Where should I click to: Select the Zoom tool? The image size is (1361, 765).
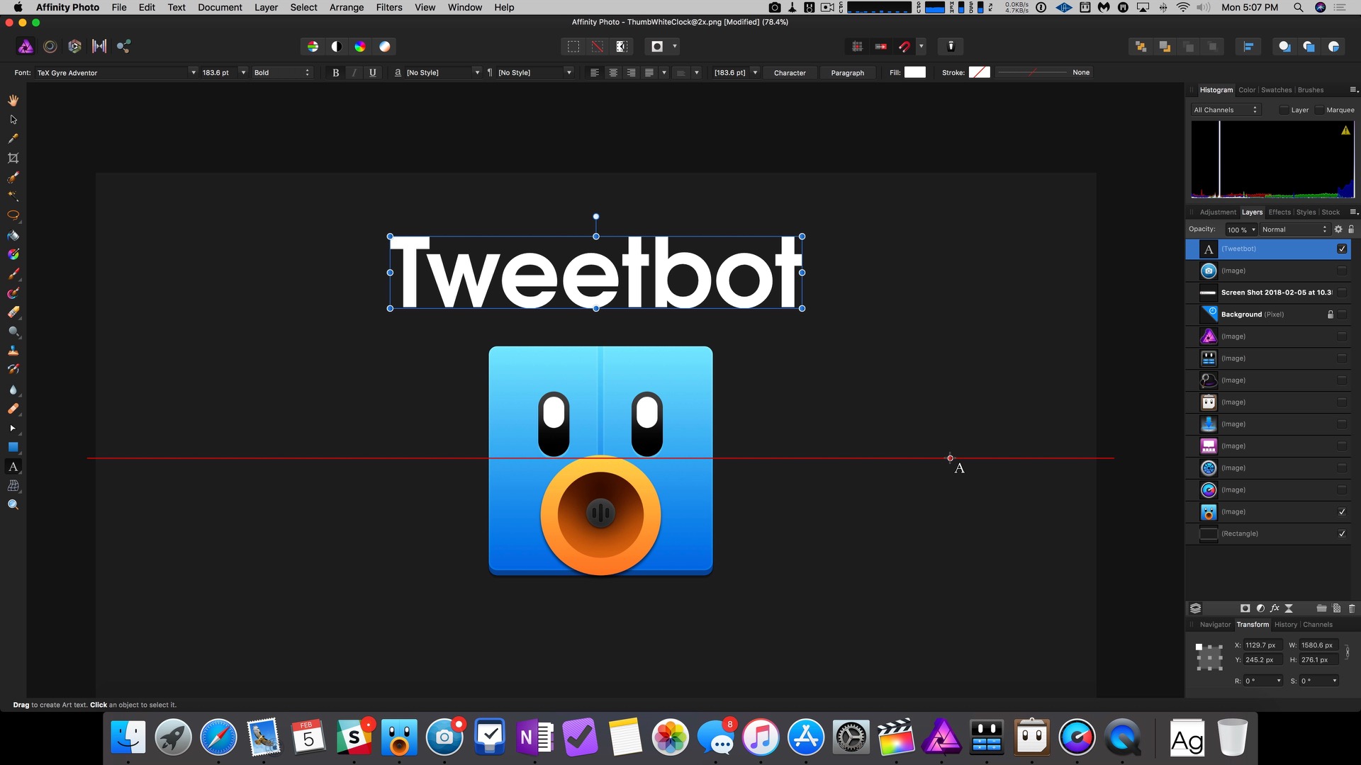point(13,505)
